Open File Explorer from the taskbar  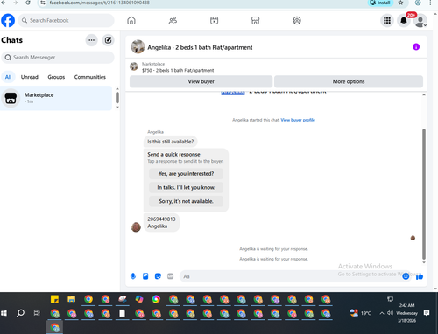click(x=72, y=299)
